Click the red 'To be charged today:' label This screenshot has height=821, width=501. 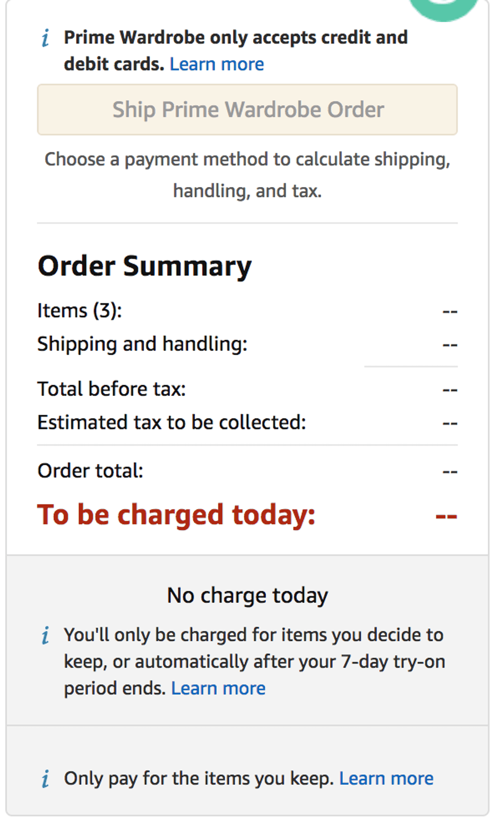[x=176, y=515]
